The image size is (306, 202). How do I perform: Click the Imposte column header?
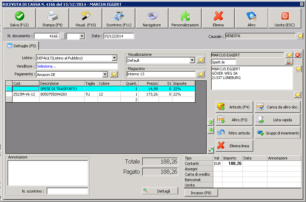[x=184, y=83]
